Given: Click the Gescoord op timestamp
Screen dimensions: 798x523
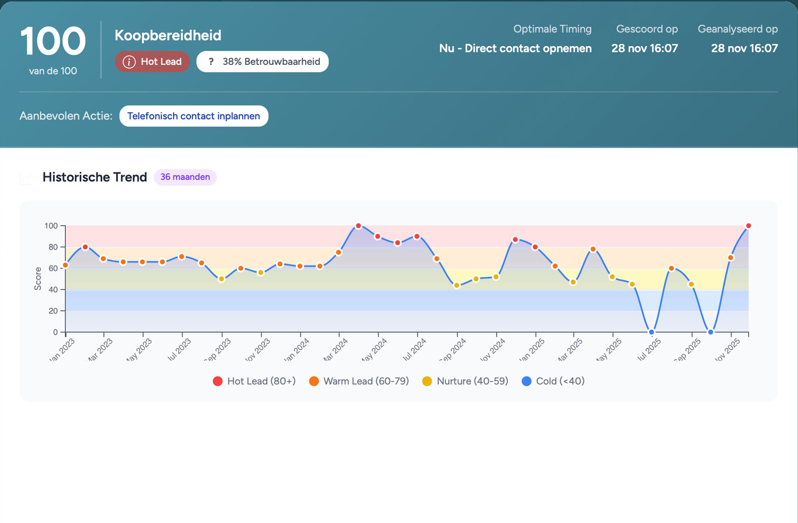Looking at the screenshot, I should point(645,48).
